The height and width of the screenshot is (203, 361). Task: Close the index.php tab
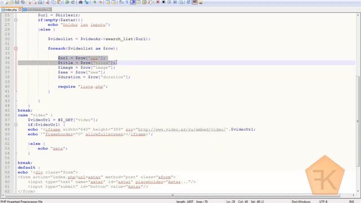20,10
